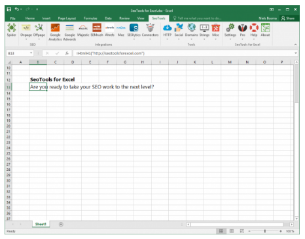Add a new sheet
305x239 pixels.
(61, 224)
